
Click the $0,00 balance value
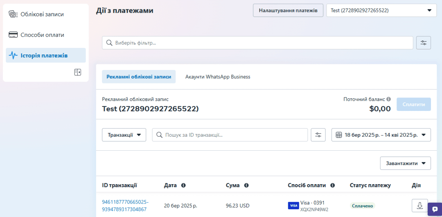point(380,108)
